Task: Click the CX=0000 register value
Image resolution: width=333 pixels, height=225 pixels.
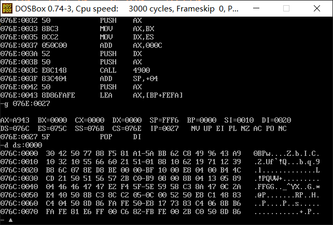Action: point(90,121)
